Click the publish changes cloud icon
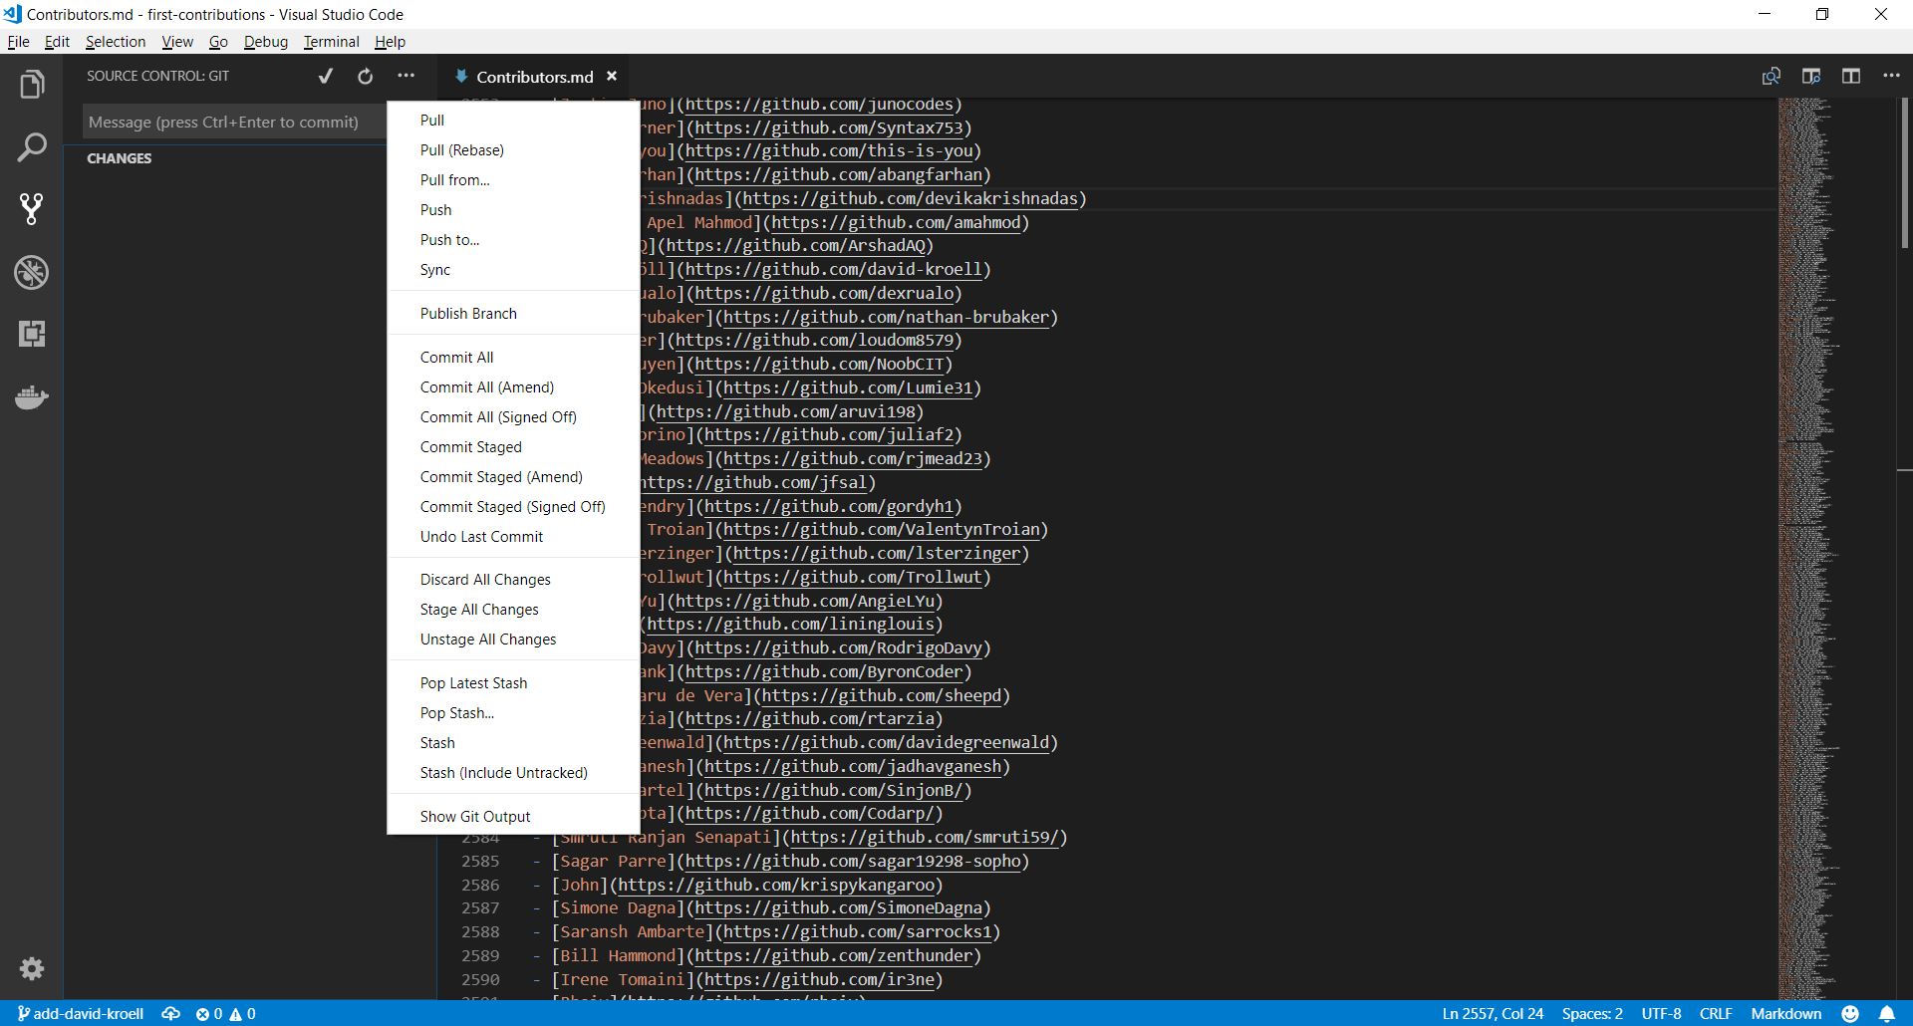The width and height of the screenshot is (1913, 1026). click(171, 1013)
